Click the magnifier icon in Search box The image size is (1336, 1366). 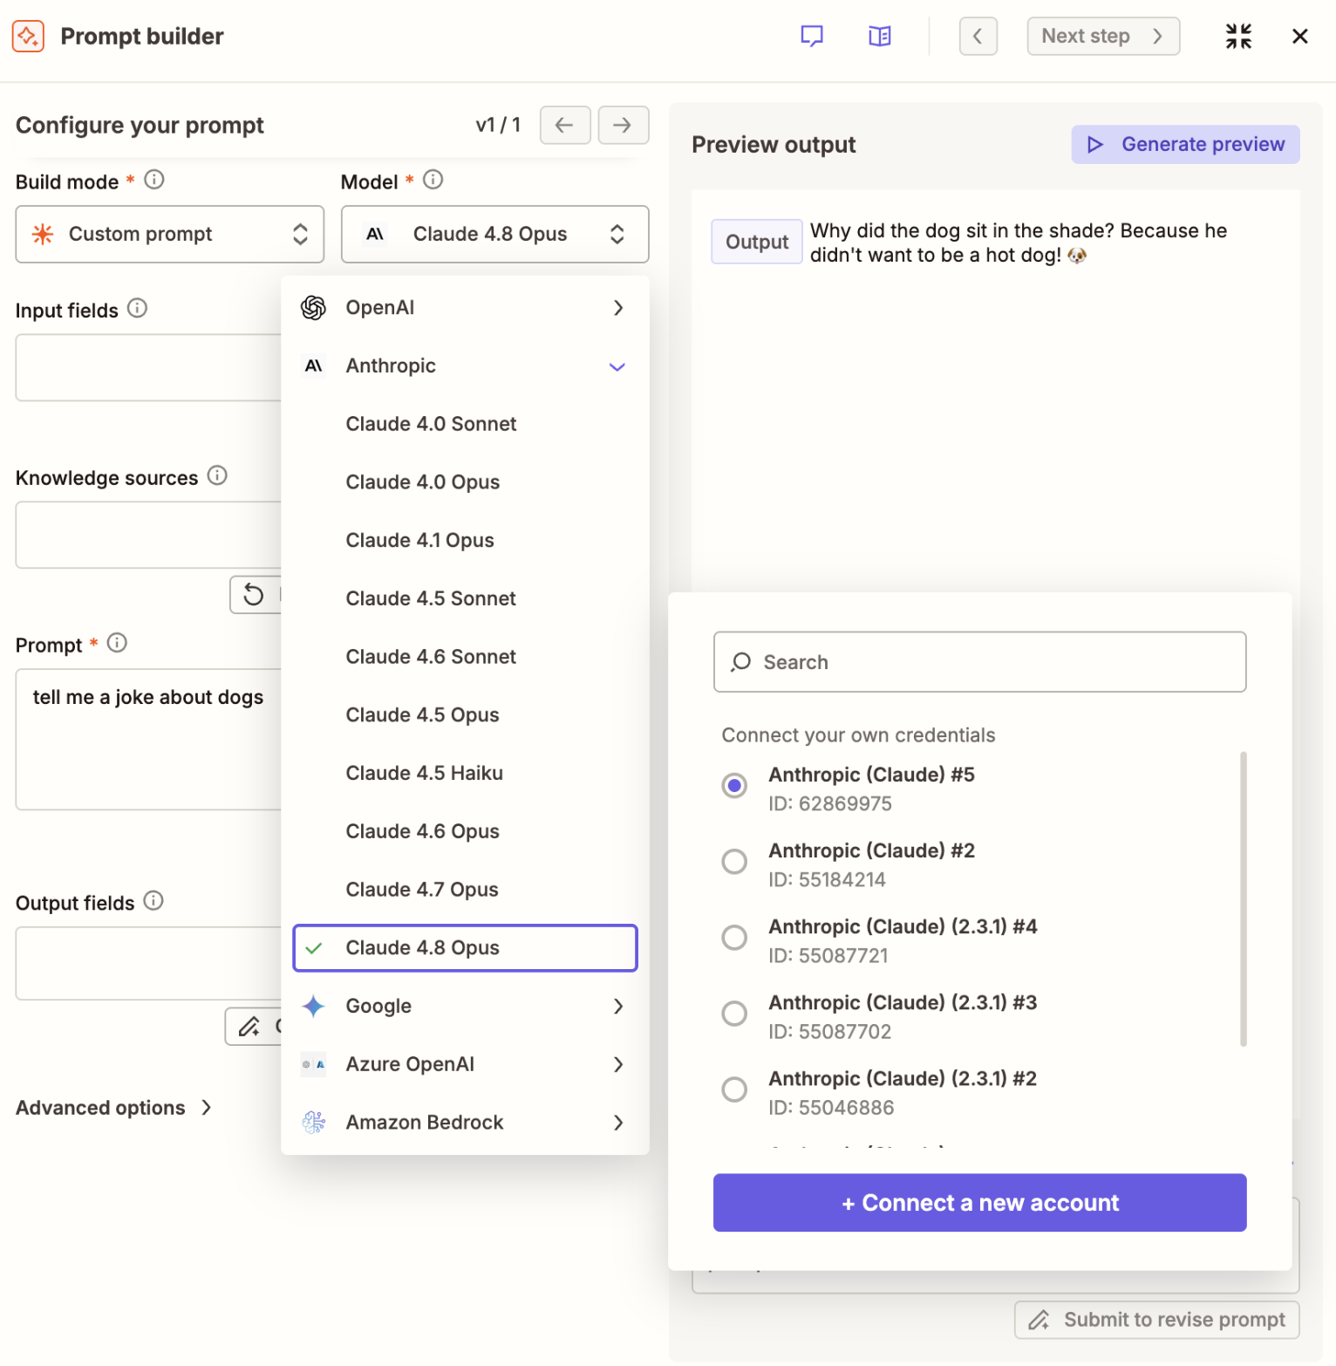pos(741,662)
